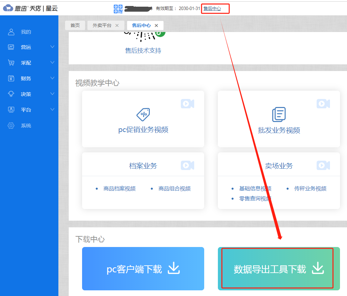Expand the 采配 menu chevron
347x296 pixels.
52,63
